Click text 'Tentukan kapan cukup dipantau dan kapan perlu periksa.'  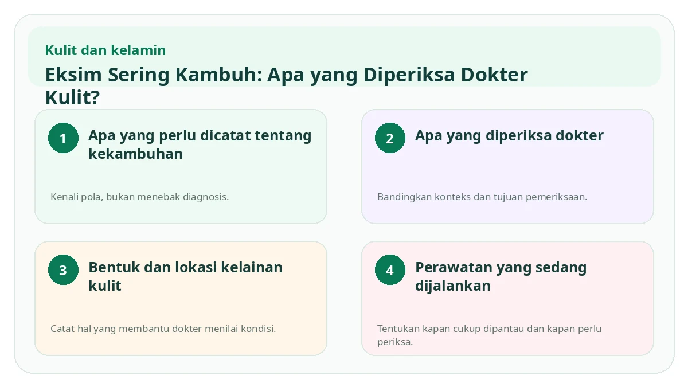click(x=489, y=335)
